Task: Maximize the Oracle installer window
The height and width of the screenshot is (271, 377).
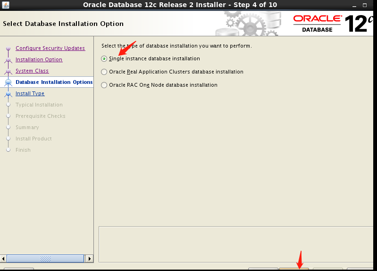Action: point(365,5)
